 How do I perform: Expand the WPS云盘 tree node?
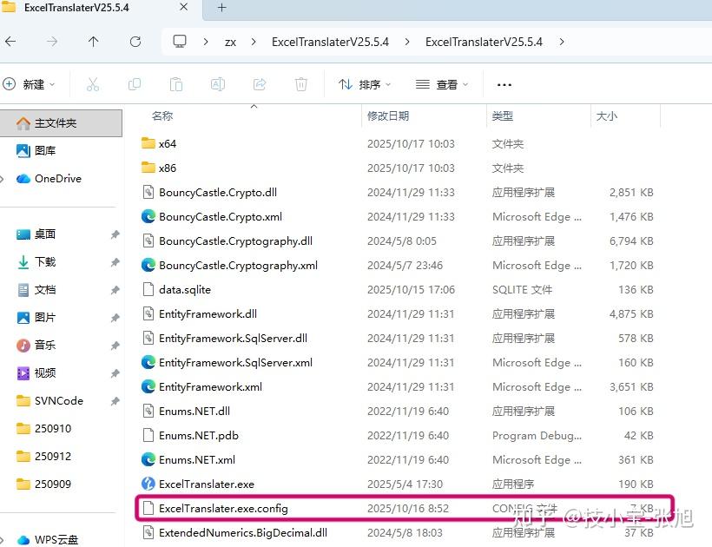coord(3,540)
